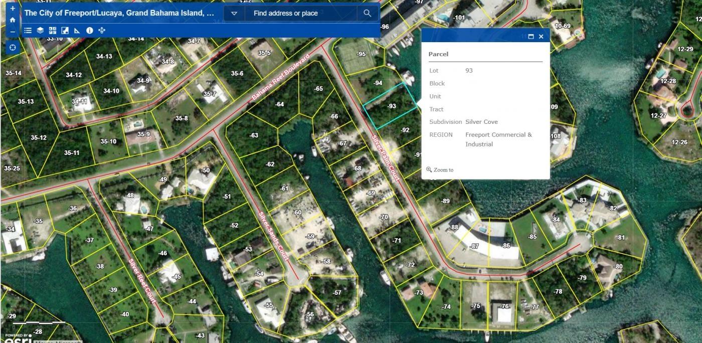Zoom out with the minus button
The height and width of the screenshot is (343, 702).
point(13,32)
